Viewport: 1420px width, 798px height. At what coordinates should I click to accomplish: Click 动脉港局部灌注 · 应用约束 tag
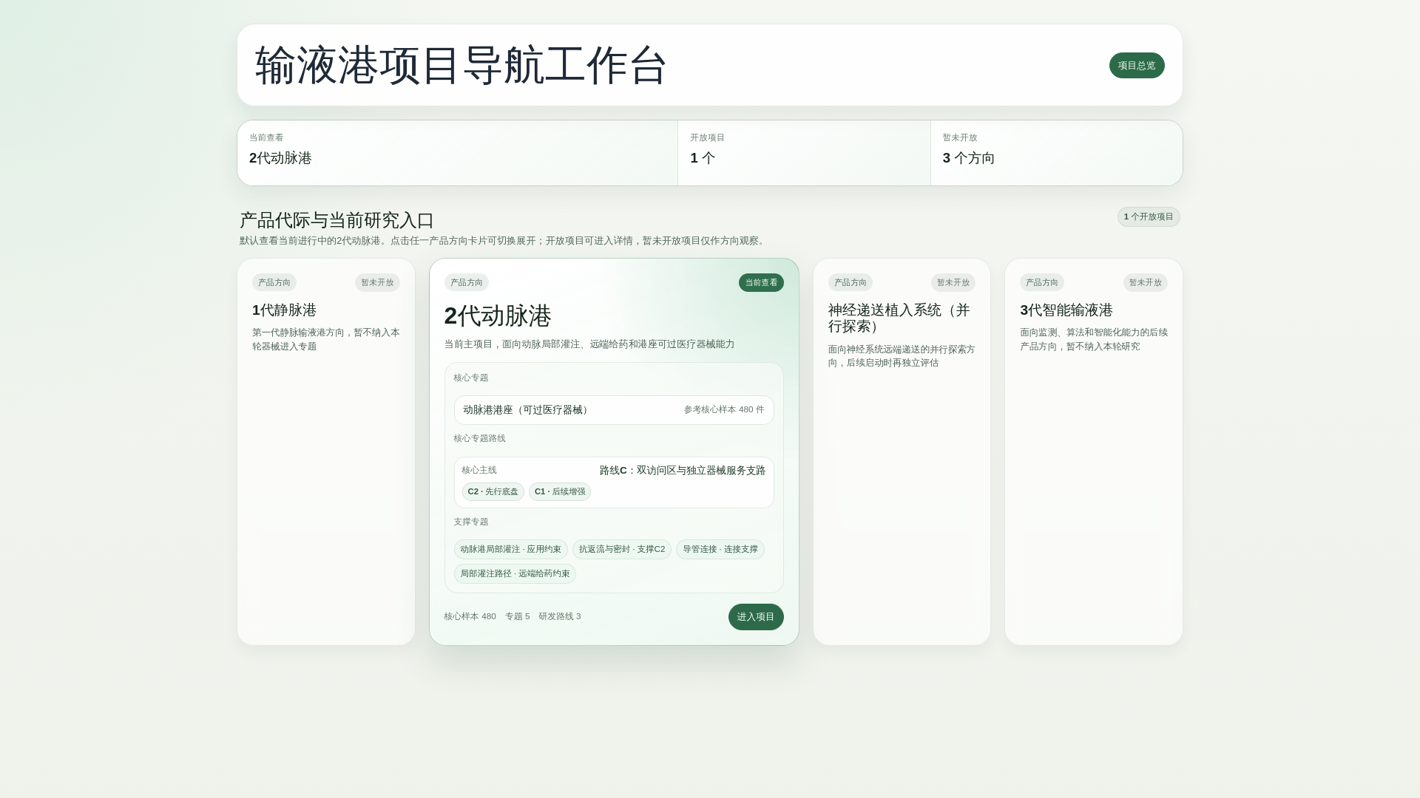coord(511,550)
